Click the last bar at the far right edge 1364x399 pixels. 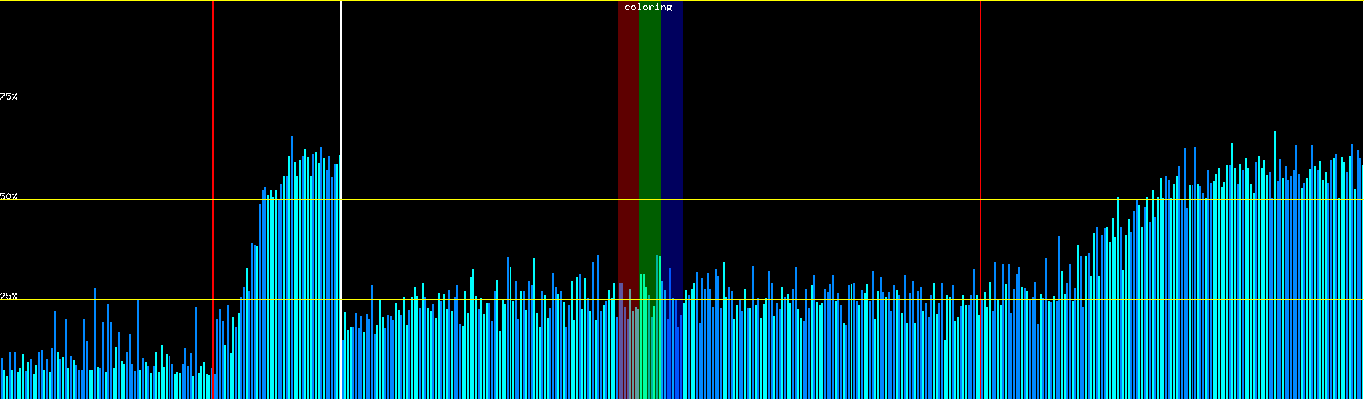tap(1362, 279)
